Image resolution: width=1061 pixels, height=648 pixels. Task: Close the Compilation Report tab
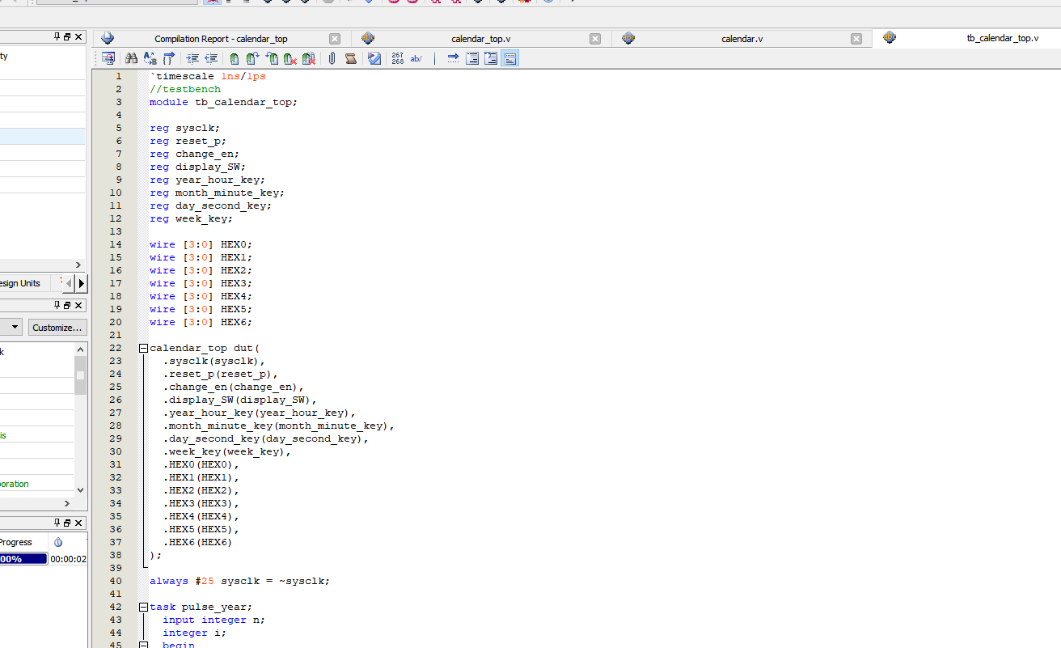pos(335,39)
